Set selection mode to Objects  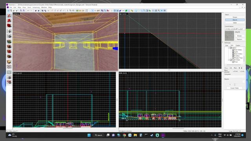point(235,20)
